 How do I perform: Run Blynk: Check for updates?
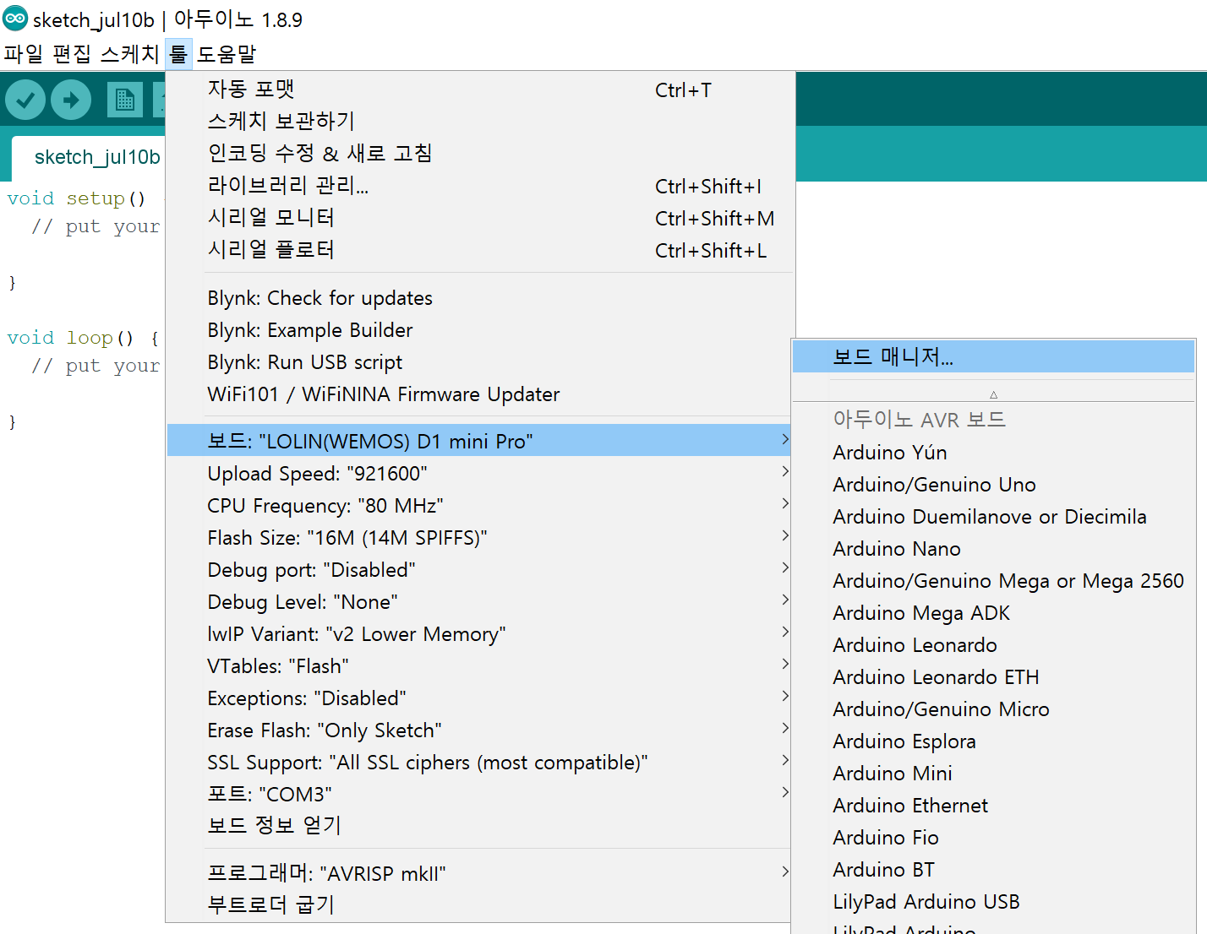click(479, 298)
